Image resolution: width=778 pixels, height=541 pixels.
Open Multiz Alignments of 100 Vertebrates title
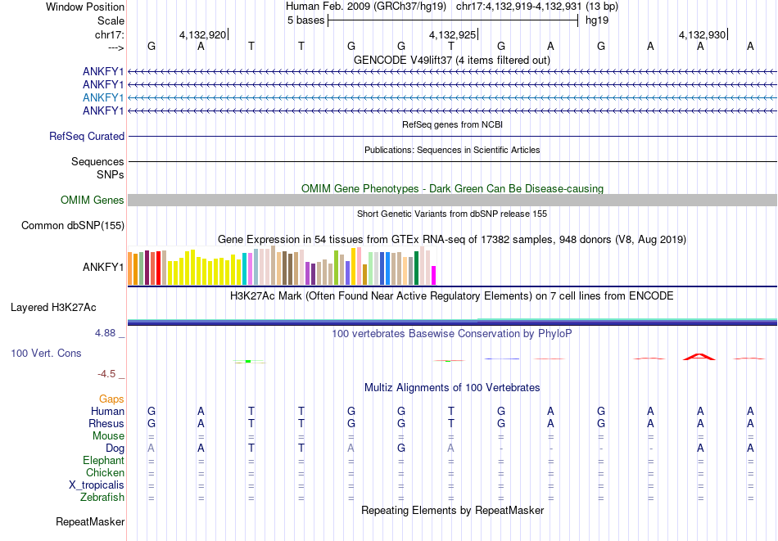pos(452,388)
